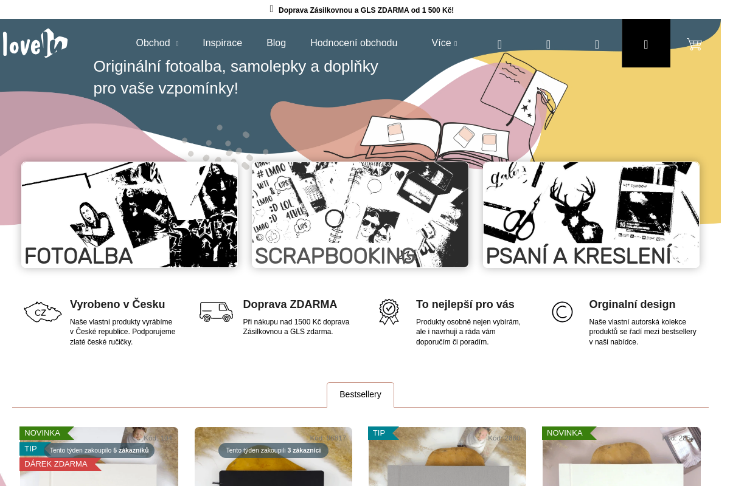
Task: Click the copyright symbol icon
Action: click(x=562, y=312)
